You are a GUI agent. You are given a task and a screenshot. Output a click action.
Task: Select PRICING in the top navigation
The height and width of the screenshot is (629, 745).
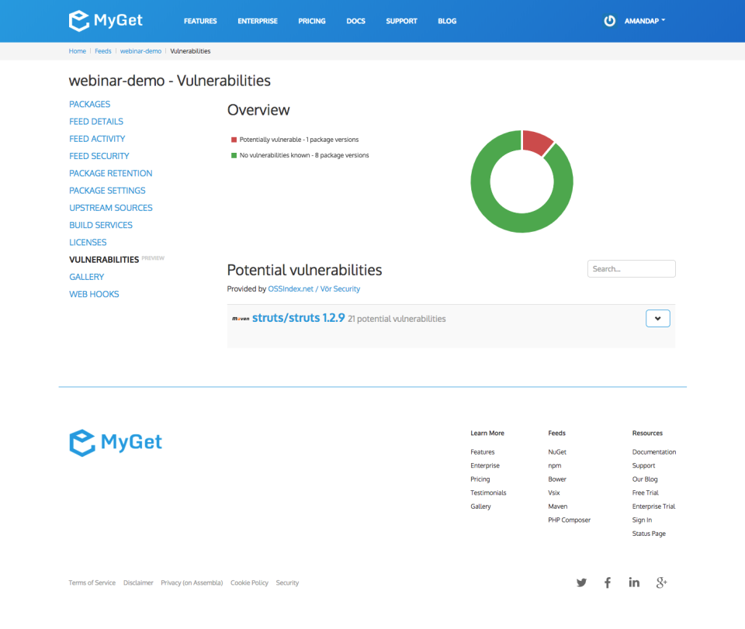point(311,21)
